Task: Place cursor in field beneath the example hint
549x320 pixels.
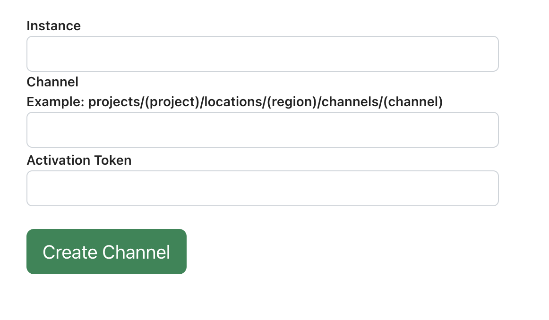Action: point(262,130)
